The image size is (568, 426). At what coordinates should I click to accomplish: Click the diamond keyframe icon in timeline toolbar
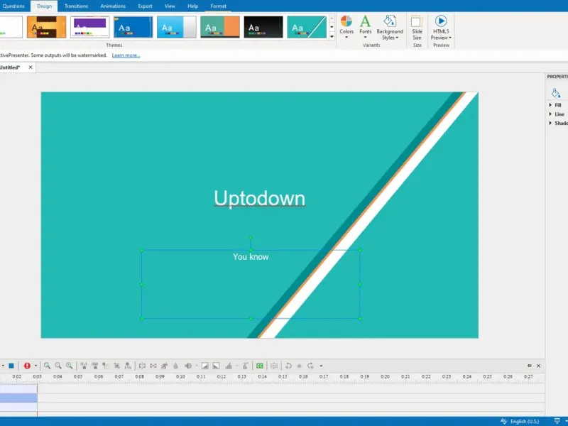coord(299,366)
